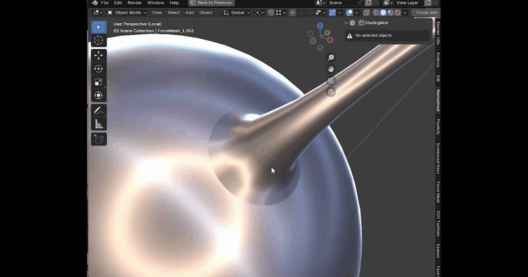Pick the Scale tool
528x277 pixels.
click(99, 82)
